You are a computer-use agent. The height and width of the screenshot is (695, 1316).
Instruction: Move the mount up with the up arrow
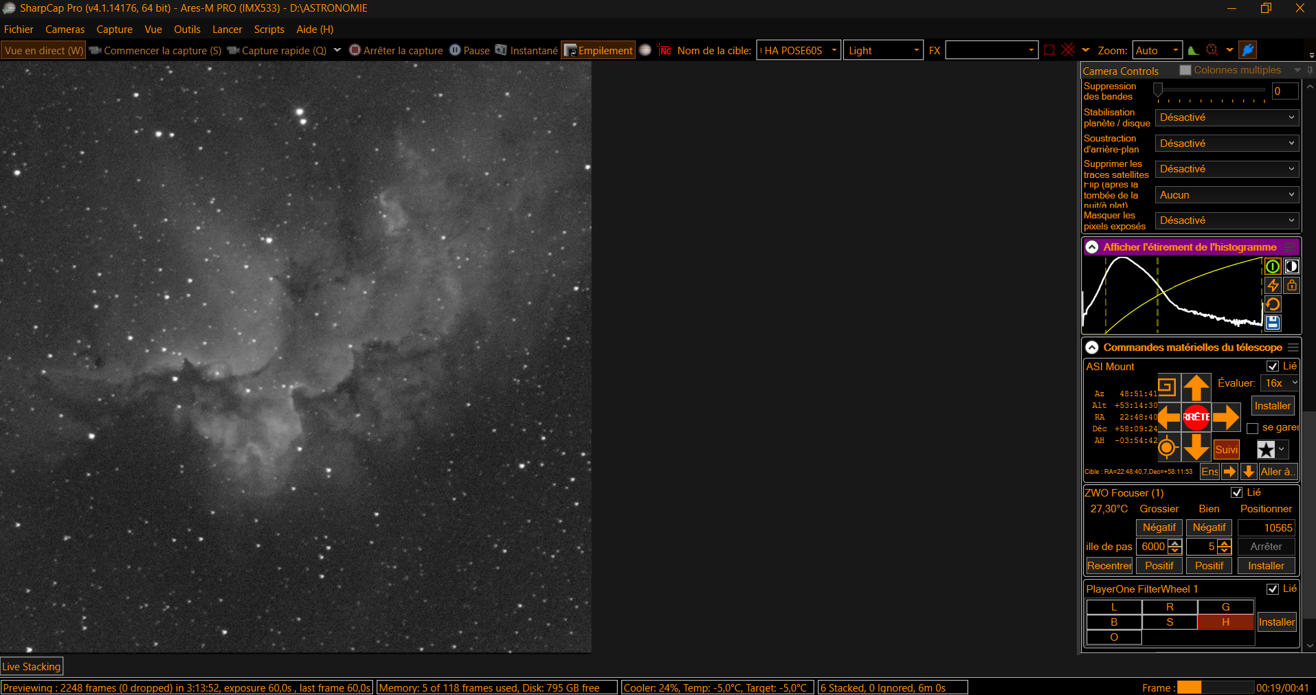coord(1196,387)
